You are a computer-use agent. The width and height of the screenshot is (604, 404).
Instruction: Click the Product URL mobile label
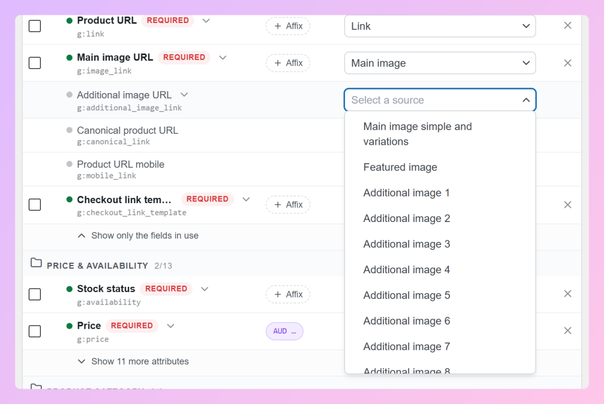point(120,164)
